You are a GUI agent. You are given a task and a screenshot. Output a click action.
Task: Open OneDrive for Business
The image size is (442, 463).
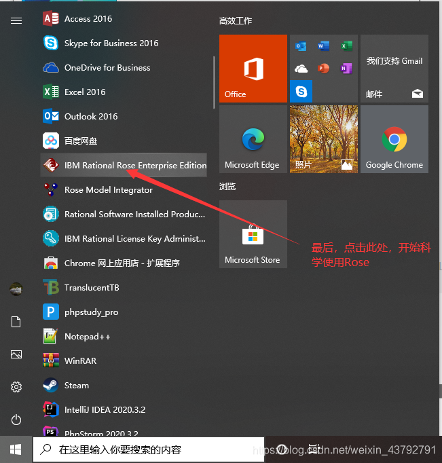click(x=124, y=68)
